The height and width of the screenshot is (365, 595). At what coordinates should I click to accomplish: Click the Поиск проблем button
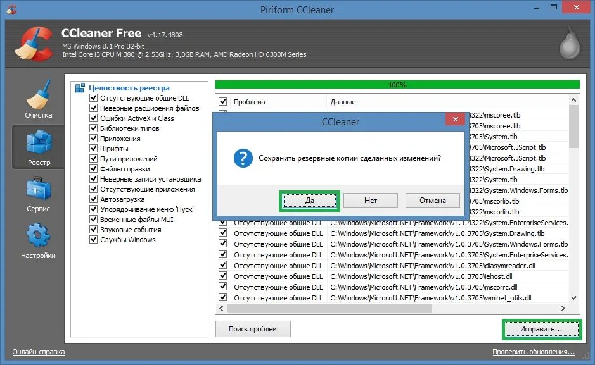pos(253,329)
